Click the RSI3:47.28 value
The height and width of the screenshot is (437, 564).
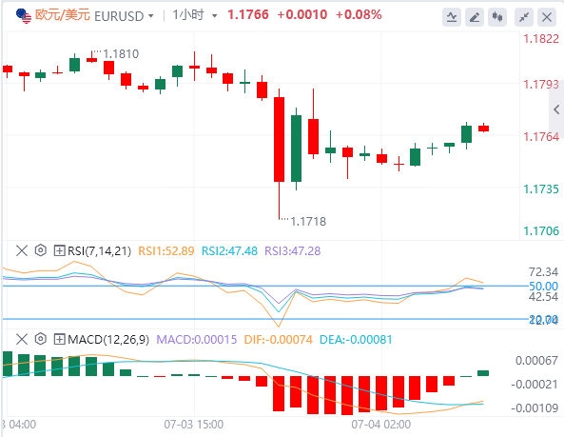click(x=292, y=251)
